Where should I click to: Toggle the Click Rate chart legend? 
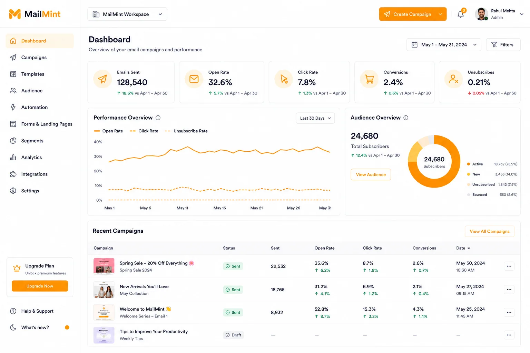[x=144, y=131]
